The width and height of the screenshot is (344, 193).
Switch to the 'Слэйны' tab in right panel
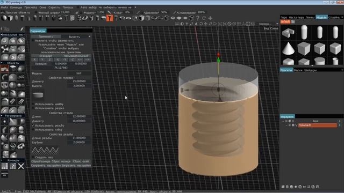pyautogui.click(x=334, y=17)
